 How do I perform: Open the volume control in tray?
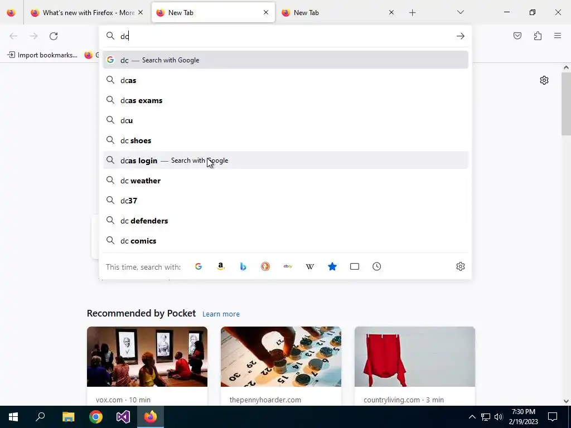coord(499,417)
